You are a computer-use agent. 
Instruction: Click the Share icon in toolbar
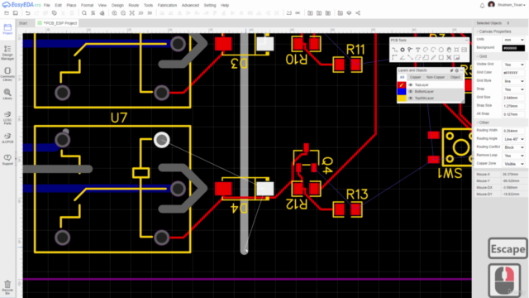point(358,13)
